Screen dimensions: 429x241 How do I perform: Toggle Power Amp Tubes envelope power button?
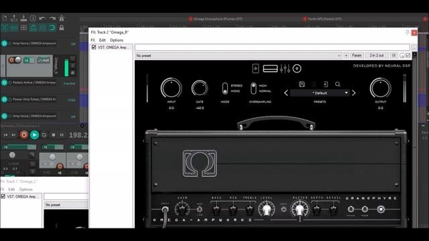tap(4, 100)
